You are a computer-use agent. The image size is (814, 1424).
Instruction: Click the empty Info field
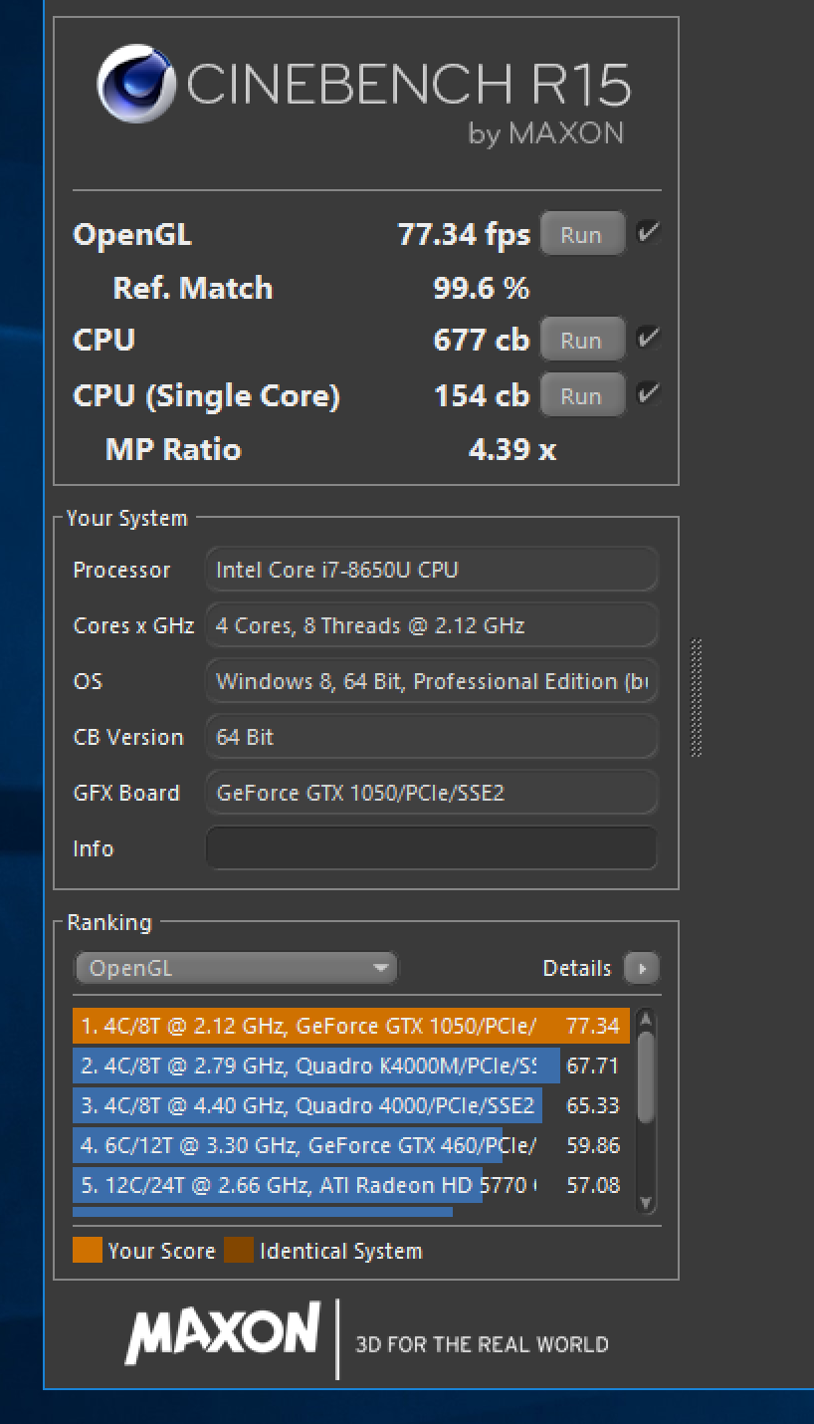pyautogui.click(x=431, y=848)
